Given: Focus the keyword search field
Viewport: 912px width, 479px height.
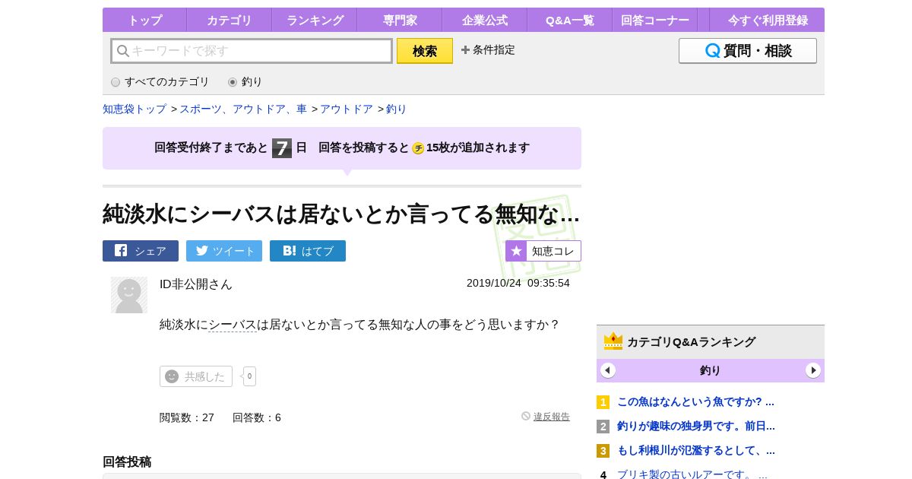Looking at the screenshot, I should click(252, 51).
